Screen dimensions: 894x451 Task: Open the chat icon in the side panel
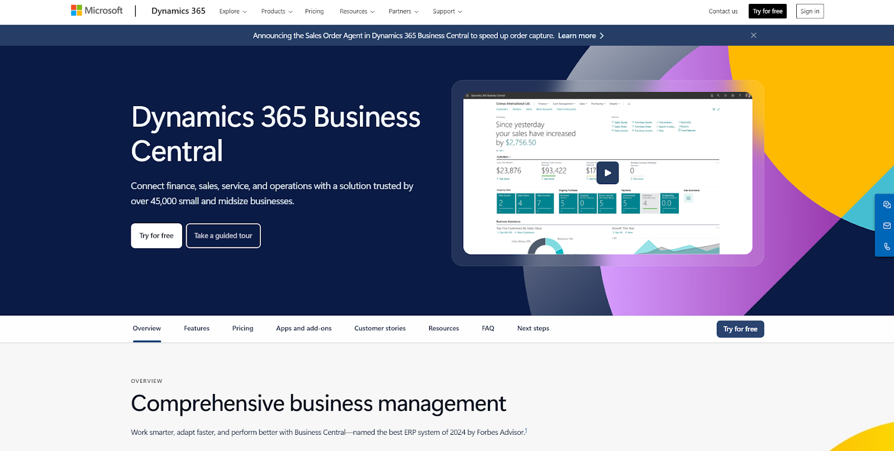coord(887,205)
